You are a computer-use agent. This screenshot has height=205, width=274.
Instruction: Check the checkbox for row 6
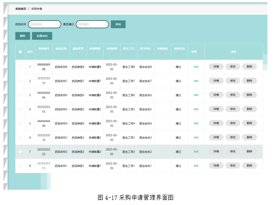[20, 137]
